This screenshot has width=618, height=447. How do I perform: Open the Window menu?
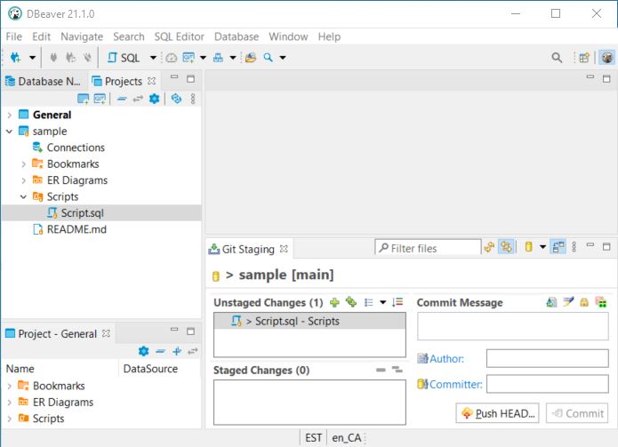coord(288,36)
